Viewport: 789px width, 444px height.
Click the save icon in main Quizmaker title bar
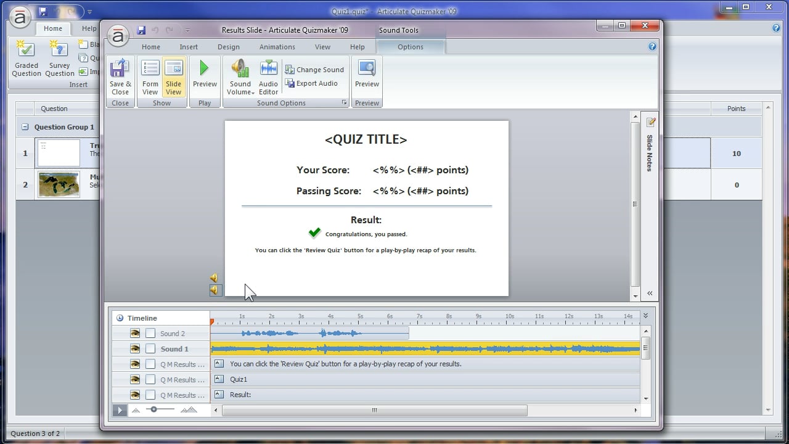(x=43, y=12)
